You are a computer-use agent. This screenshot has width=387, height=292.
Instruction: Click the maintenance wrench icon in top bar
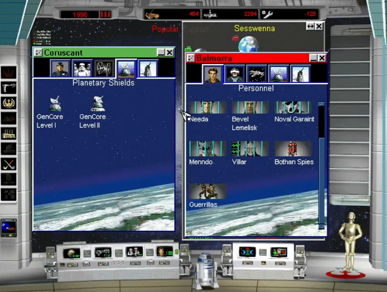click(267, 14)
